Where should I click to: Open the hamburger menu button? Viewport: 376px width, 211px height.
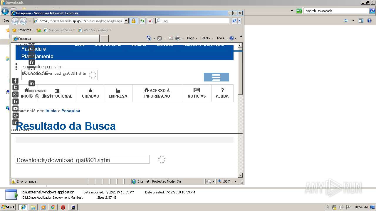pyautogui.click(x=216, y=77)
